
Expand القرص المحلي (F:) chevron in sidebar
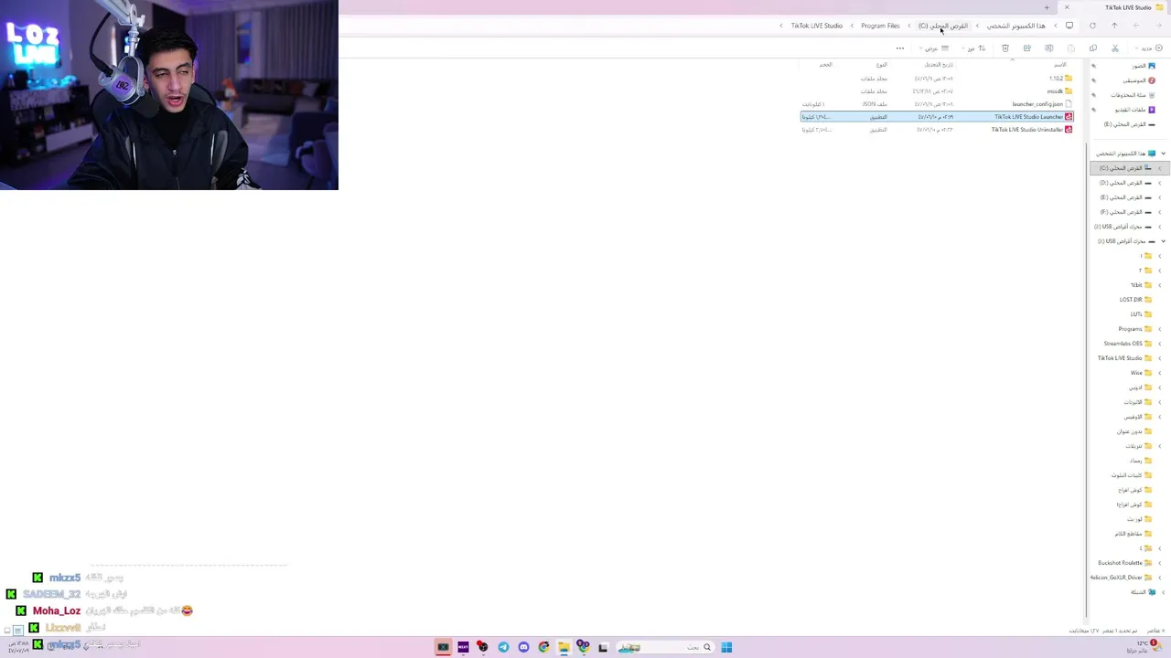(1160, 212)
